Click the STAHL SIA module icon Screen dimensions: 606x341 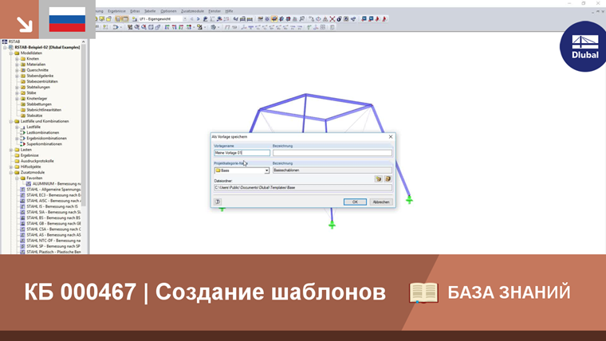[x=22, y=212]
